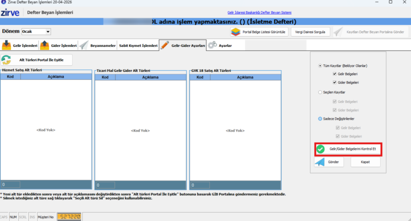This screenshot has height=221, width=411.
Task: Click the layered Portal Belge Listesi icon
Action: click(235, 32)
